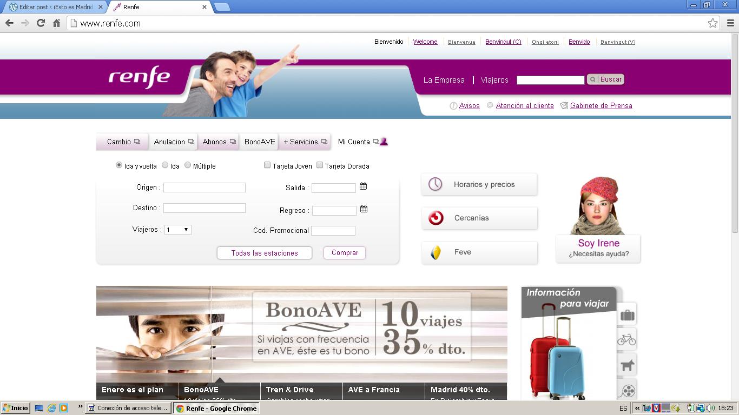Click the Horarios y precios clock icon
Screen dimensions: 739x415
point(435,184)
